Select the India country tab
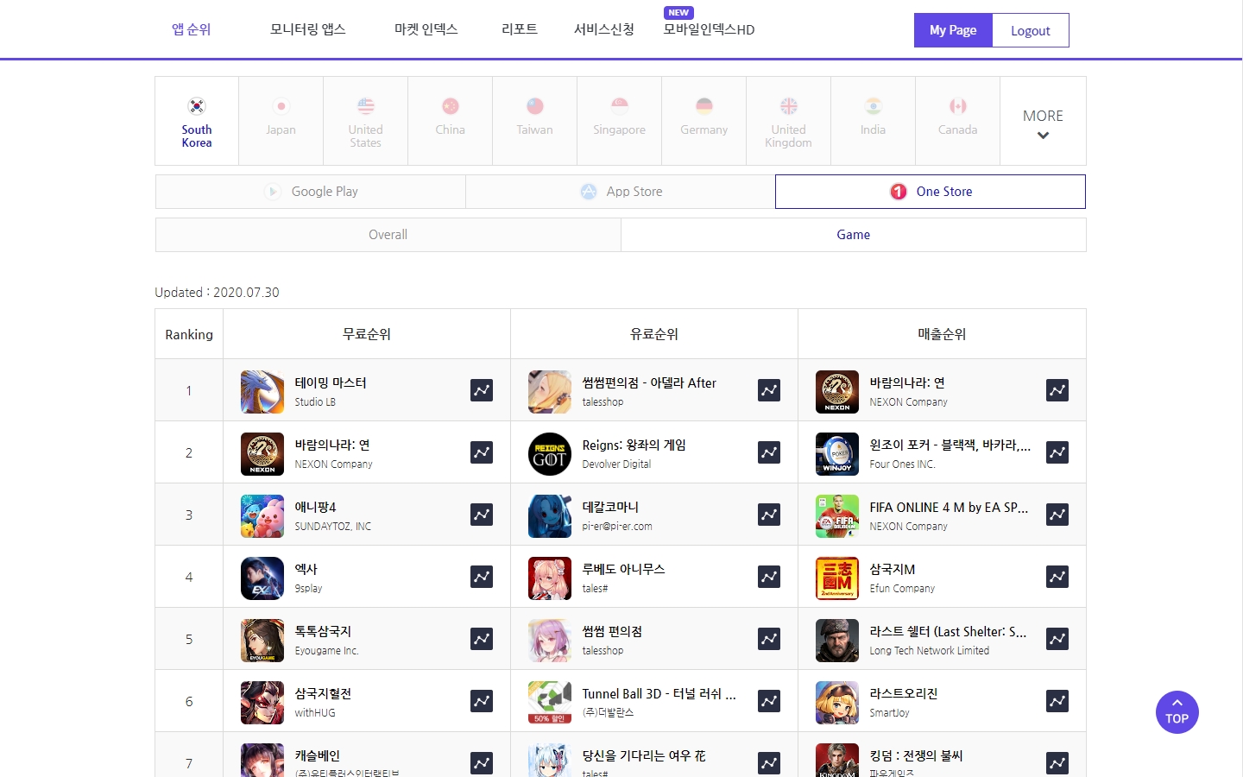 (873, 121)
